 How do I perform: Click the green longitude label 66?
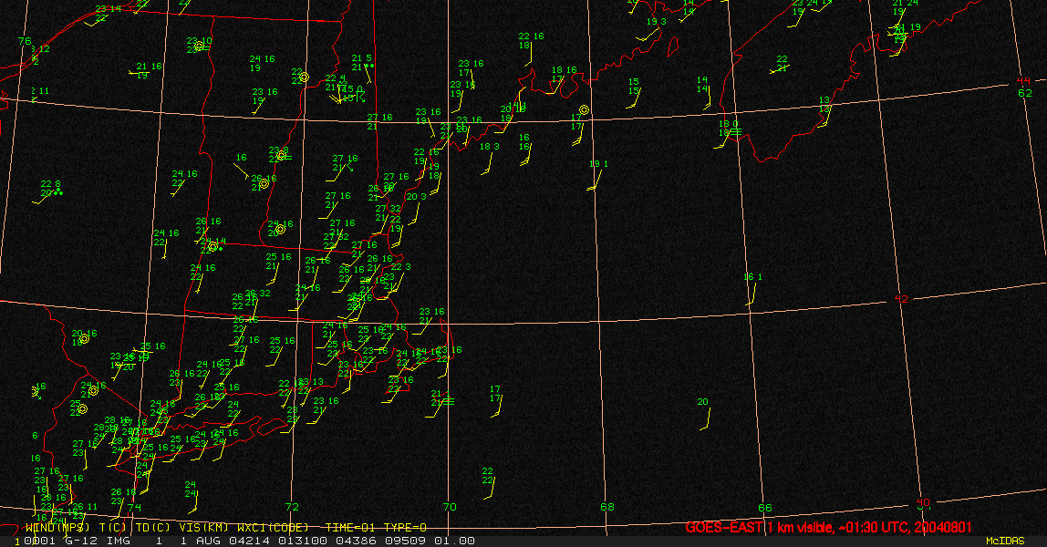(x=765, y=508)
